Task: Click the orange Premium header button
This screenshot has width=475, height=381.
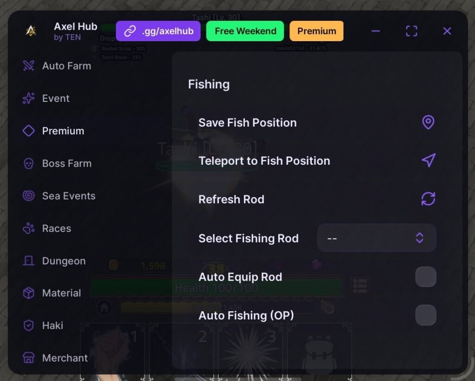Action: (316, 31)
